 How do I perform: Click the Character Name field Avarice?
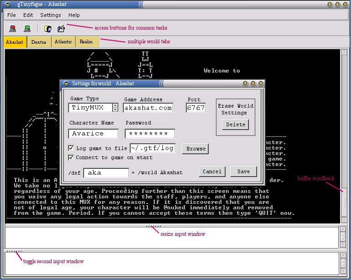94,134
